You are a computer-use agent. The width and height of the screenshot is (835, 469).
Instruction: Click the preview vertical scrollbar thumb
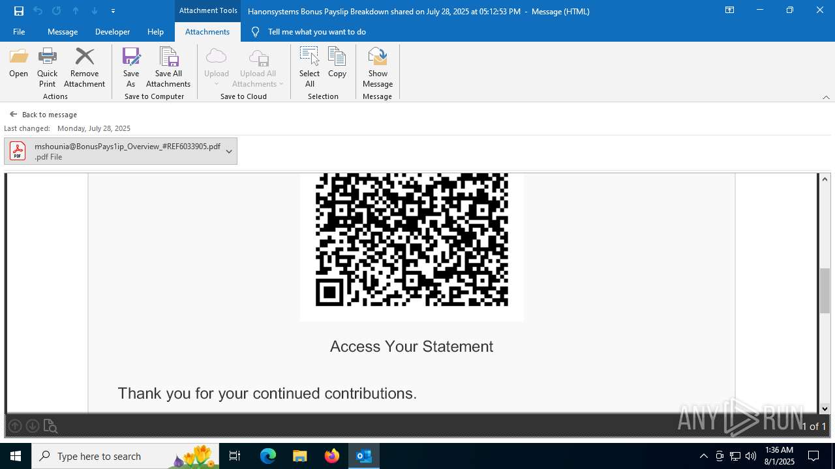pos(825,291)
